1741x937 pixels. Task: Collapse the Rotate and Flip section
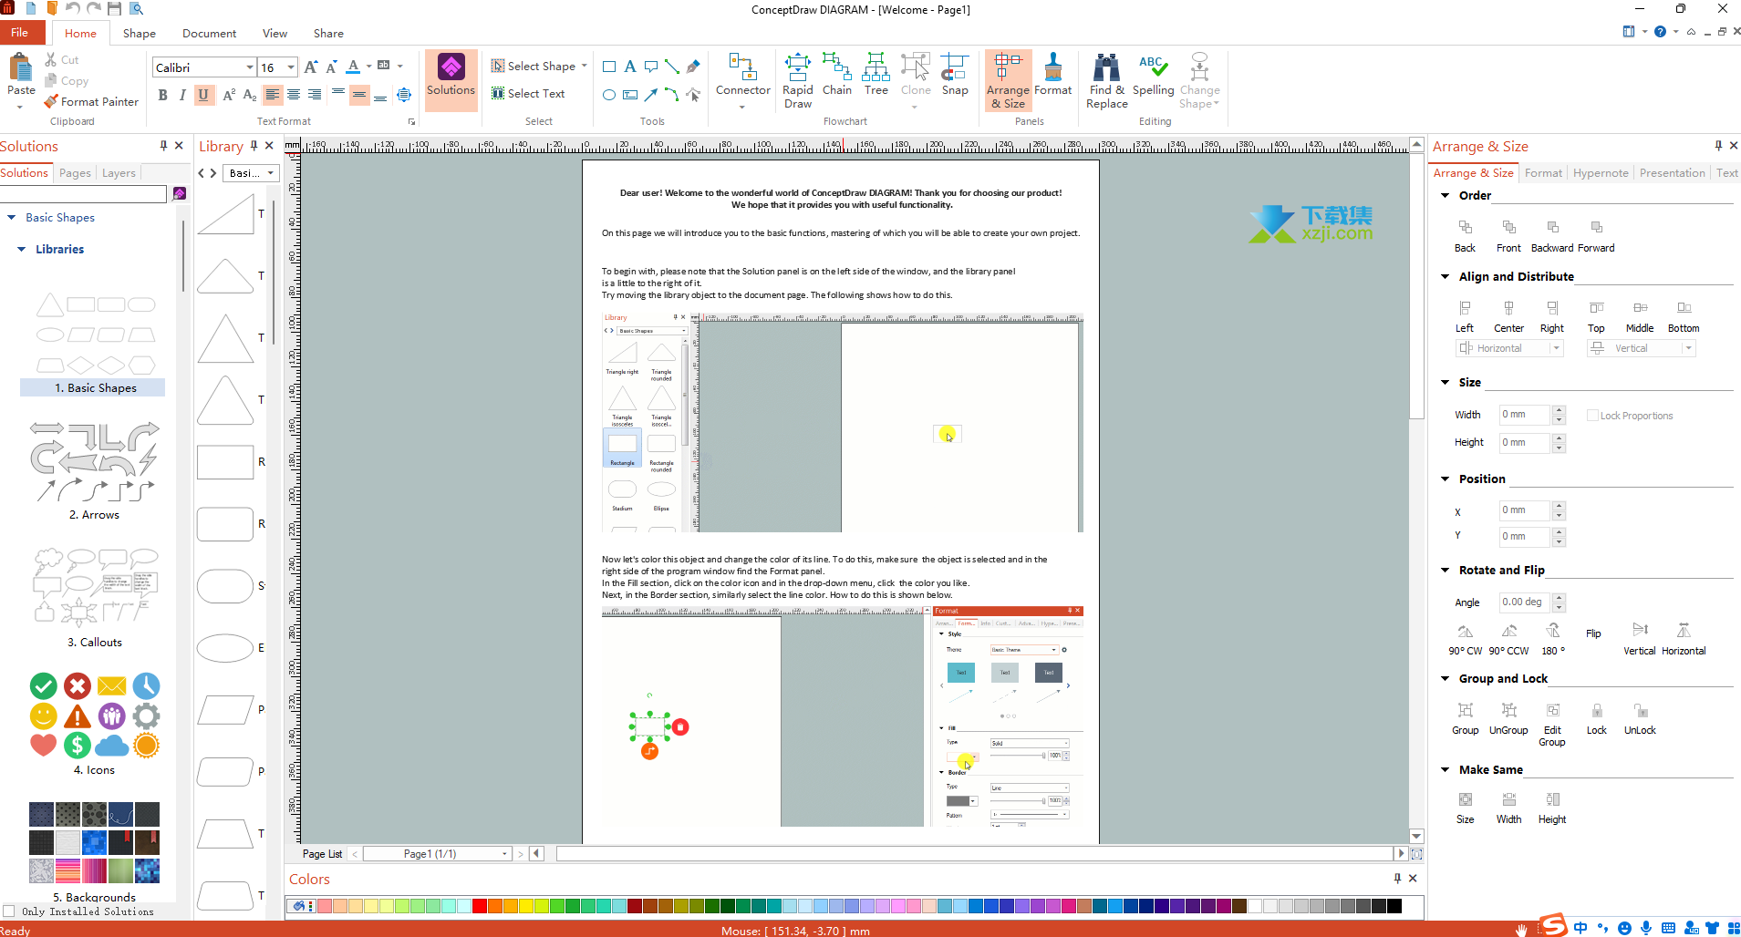[x=1445, y=570]
